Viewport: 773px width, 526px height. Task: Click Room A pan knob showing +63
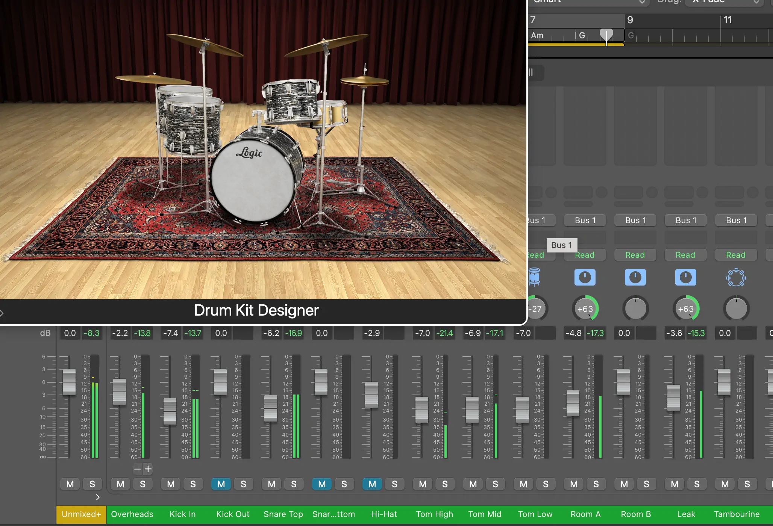pos(585,309)
